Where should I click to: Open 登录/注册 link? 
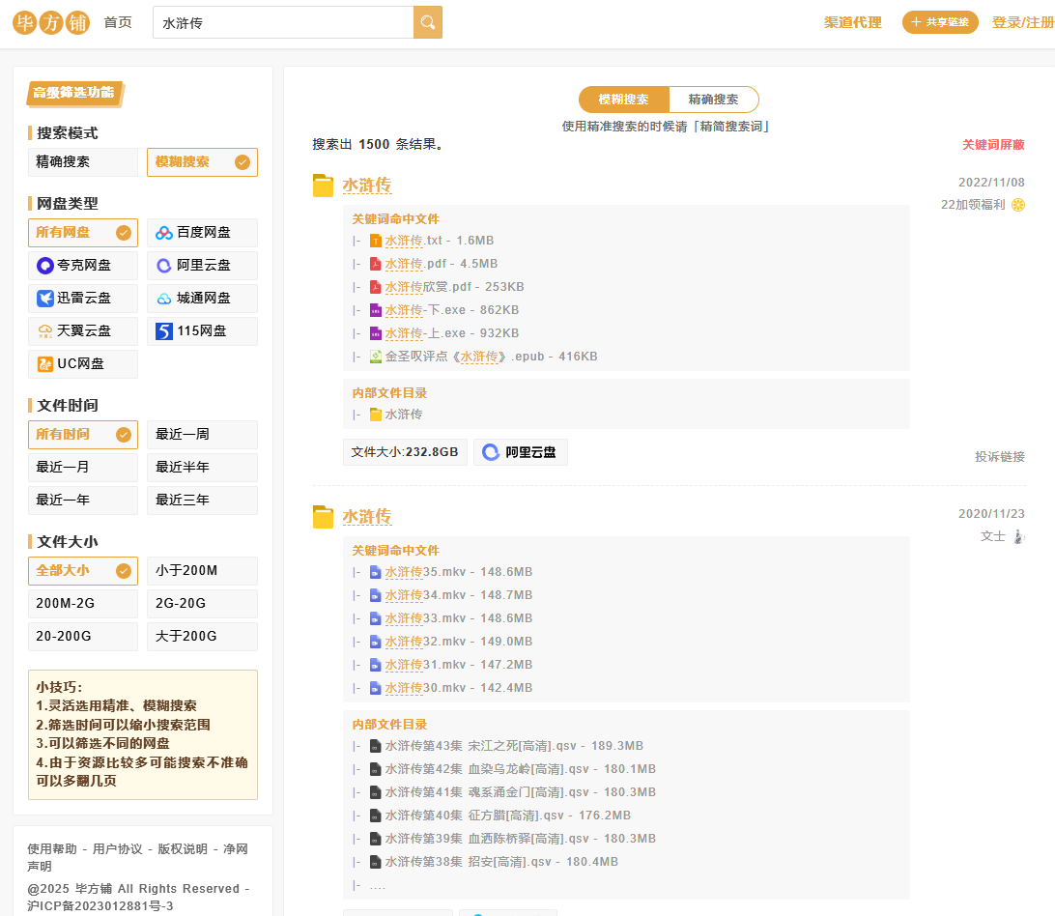point(1022,22)
